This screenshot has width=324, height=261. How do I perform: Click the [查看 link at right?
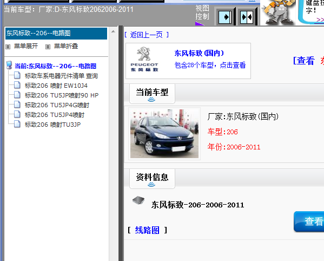[x=304, y=61]
